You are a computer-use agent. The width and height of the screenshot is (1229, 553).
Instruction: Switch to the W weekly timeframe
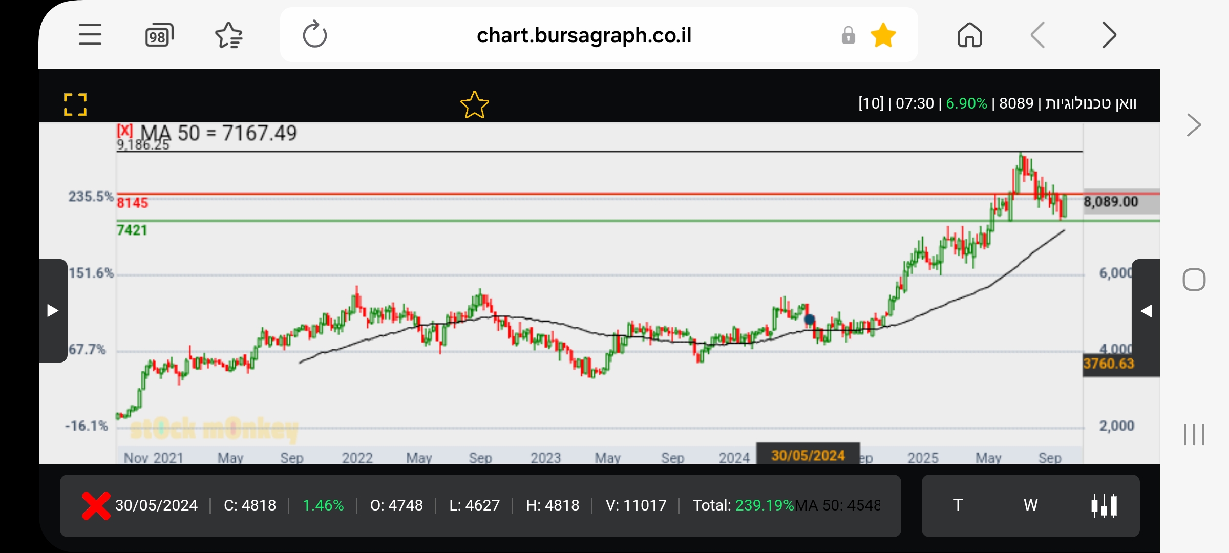tap(1030, 505)
